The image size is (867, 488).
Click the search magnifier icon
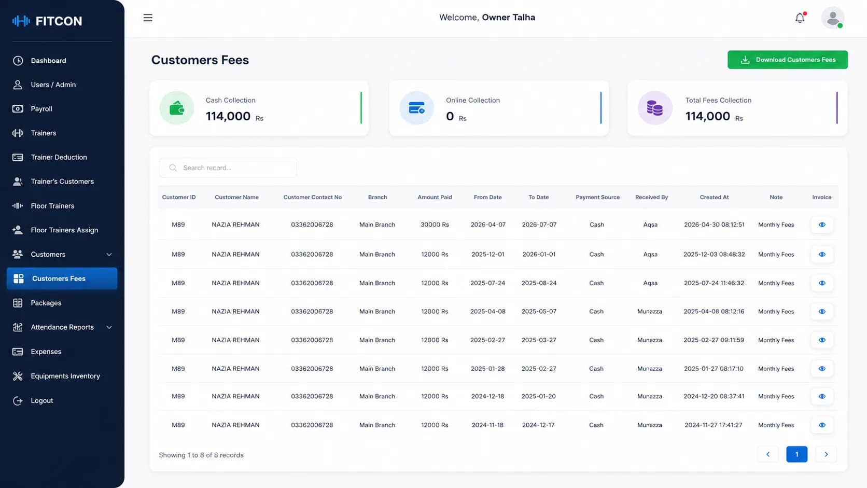pyautogui.click(x=173, y=168)
